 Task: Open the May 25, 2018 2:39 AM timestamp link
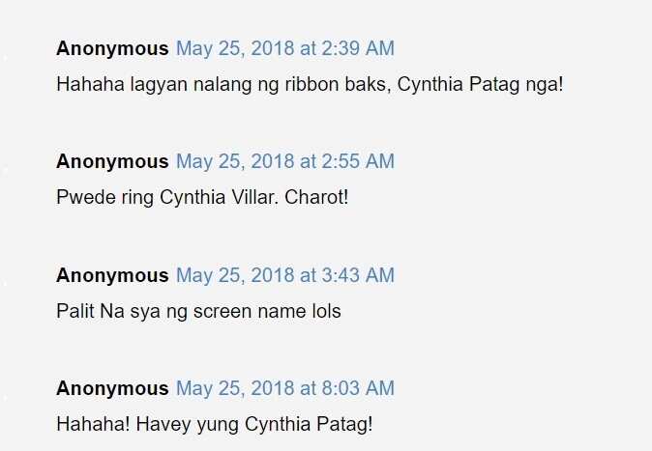pyautogui.click(x=285, y=48)
